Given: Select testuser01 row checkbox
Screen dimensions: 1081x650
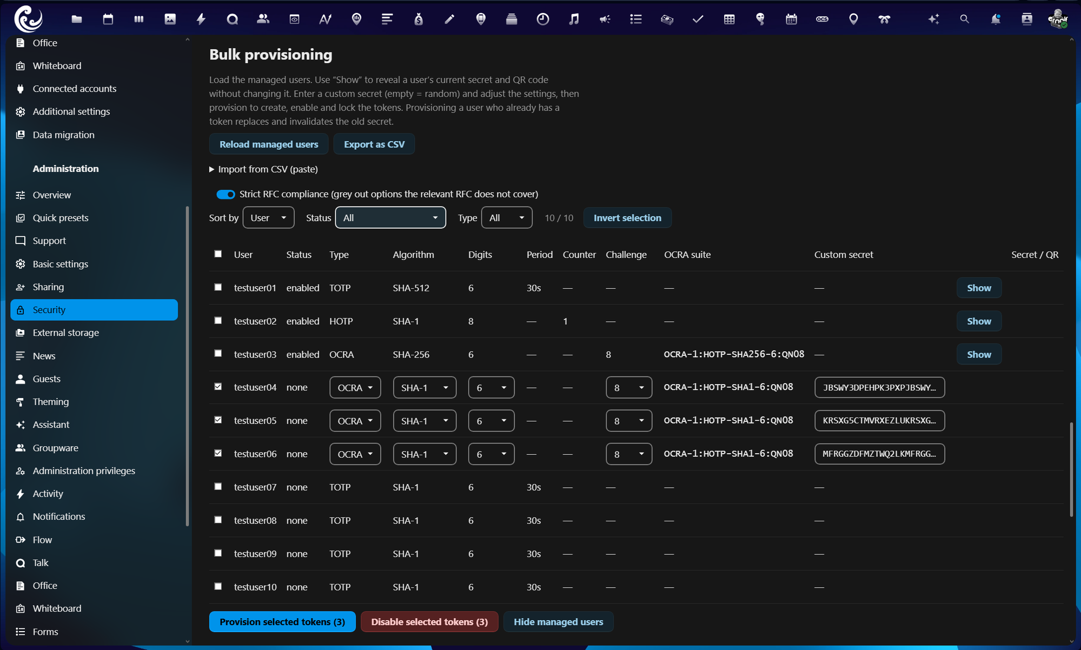Looking at the screenshot, I should pyautogui.click(x=218, y=287).
